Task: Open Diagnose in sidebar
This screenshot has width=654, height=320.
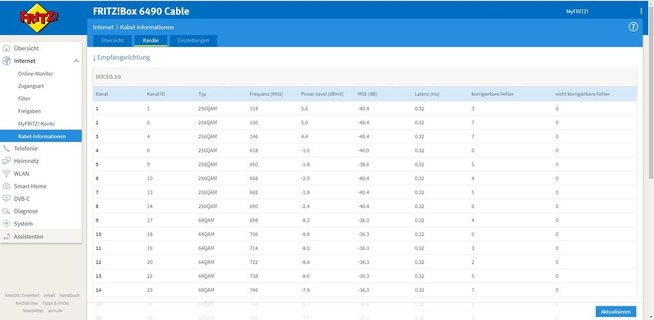Action: click(26, 211)
